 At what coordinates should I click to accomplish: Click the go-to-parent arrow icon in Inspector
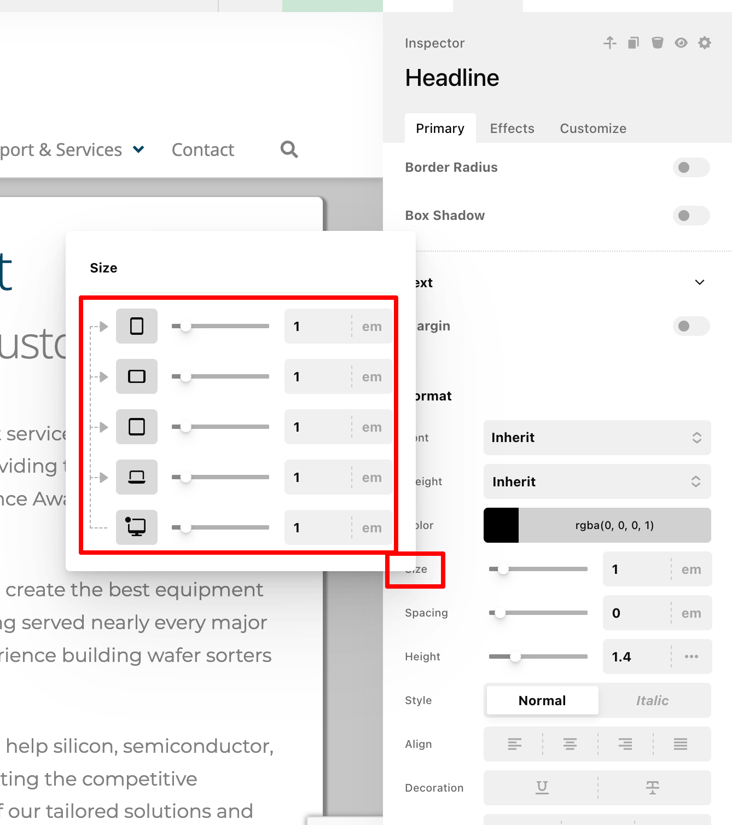pyautogui.click(x=609, y=43)
